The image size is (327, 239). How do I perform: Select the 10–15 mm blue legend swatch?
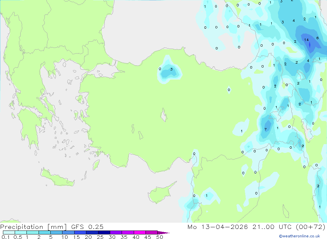click(68, 232)
